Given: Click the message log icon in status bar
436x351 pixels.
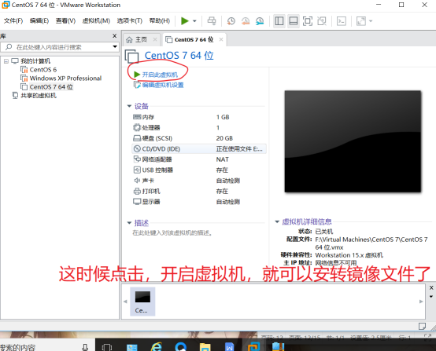Looking at the screenshot, I should tap(422, 326).
